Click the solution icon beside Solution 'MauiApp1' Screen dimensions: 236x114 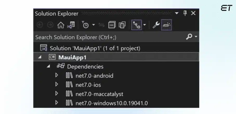click(x=44, y=48)
